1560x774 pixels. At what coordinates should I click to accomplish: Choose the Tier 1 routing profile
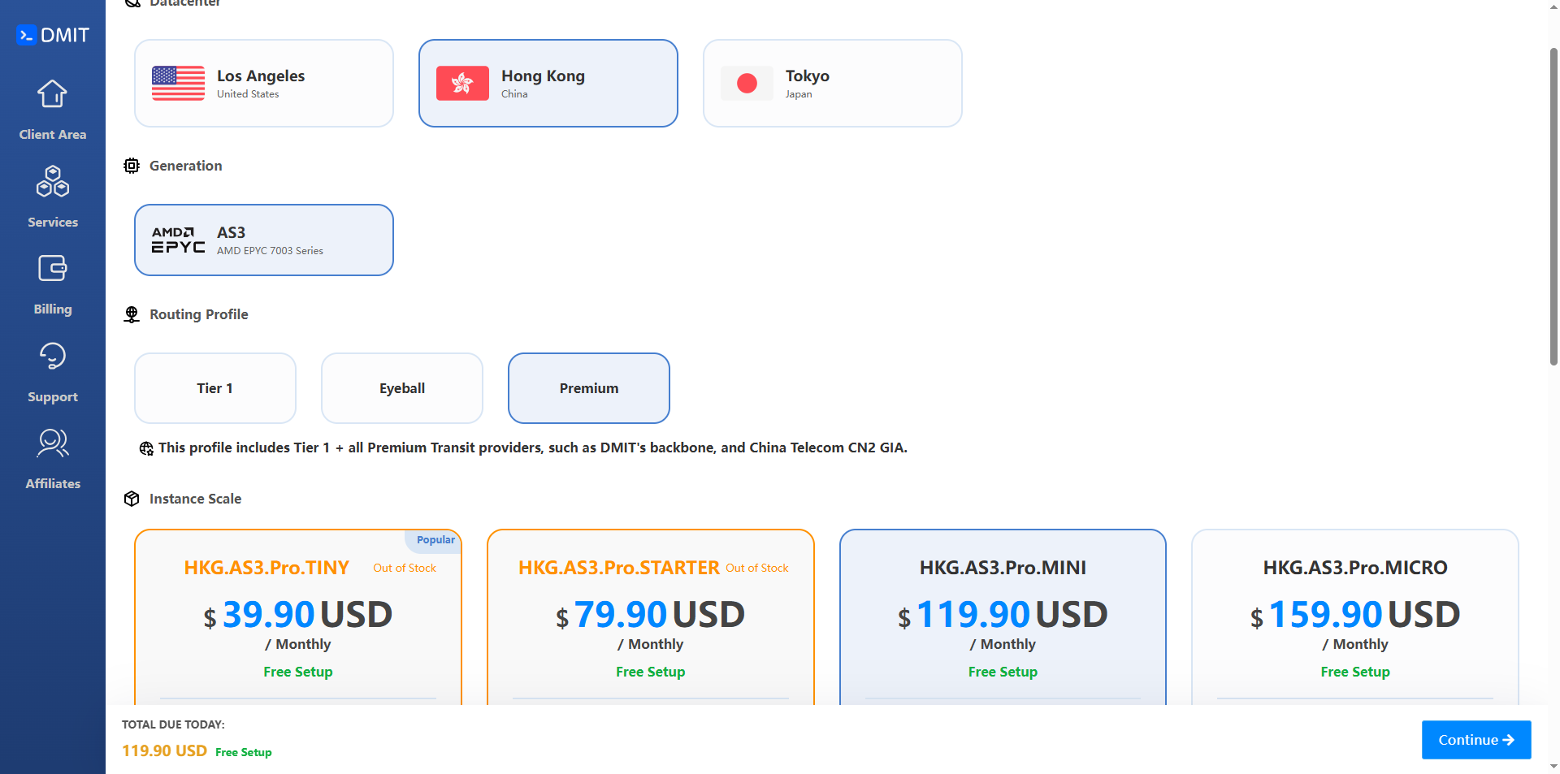point(215,388)
